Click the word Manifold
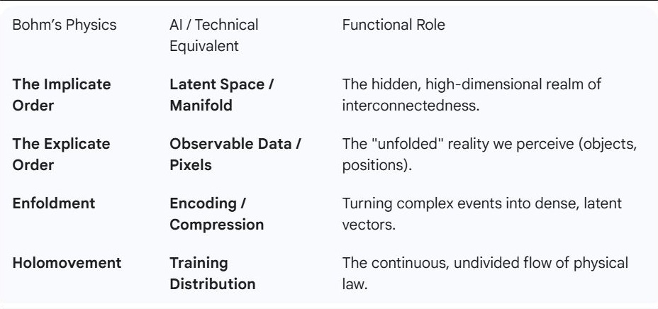The height and width of the screenshot is (309, 658). tap(201, 105)
